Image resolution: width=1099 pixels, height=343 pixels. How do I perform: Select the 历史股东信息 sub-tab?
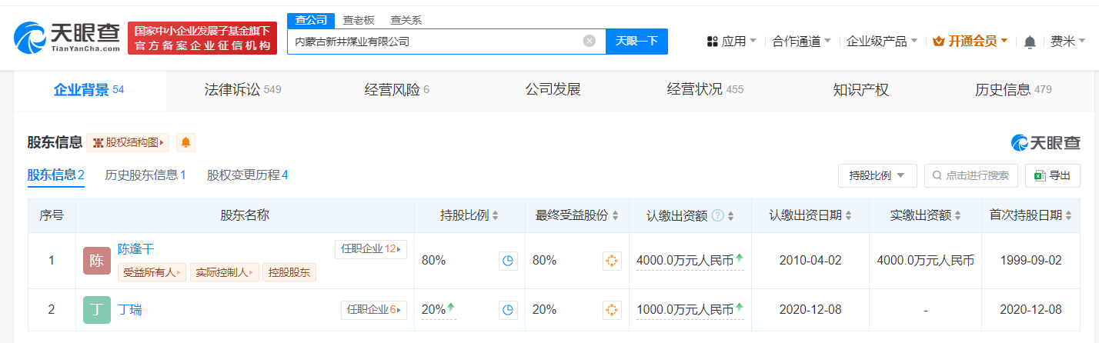tap(145, 175)
